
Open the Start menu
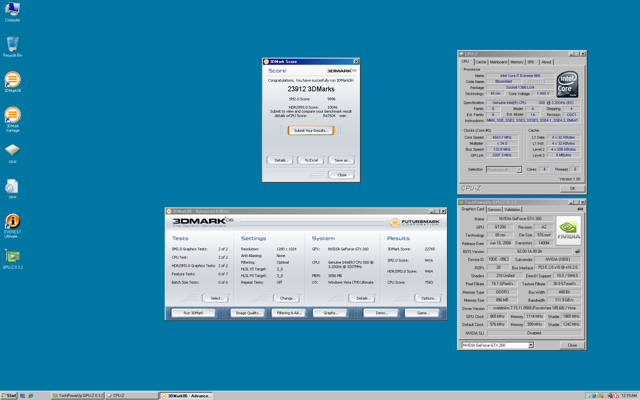pos(9,396)
